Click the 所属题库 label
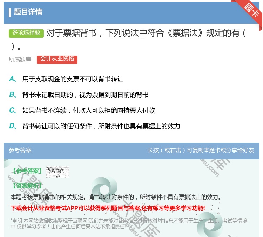263x237 pixels. pos(22,59)
